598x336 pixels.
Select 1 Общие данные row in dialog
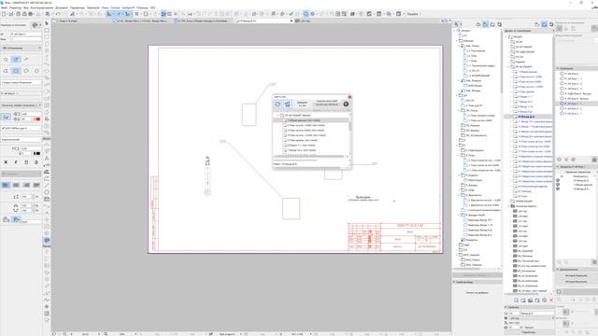click(311, 120)
